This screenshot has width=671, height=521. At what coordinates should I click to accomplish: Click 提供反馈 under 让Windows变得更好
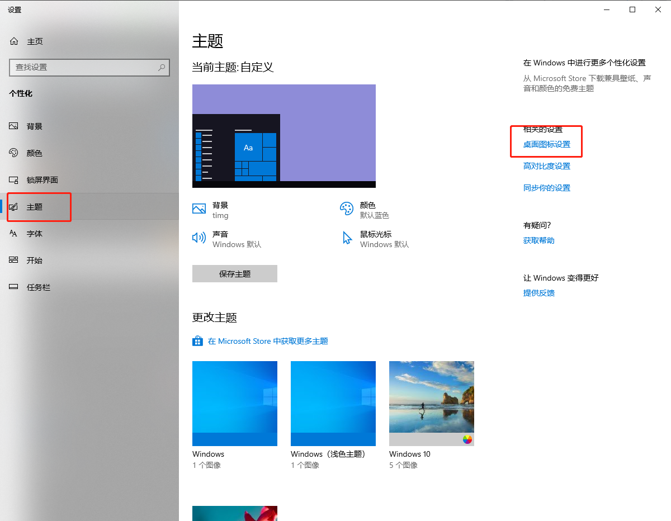538,292
